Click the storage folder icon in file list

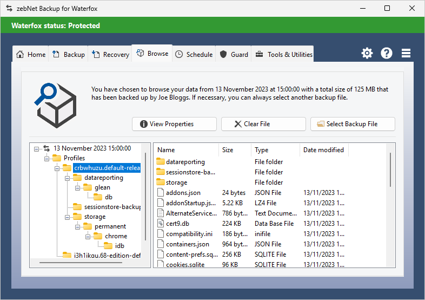click(x=161, y=182)
